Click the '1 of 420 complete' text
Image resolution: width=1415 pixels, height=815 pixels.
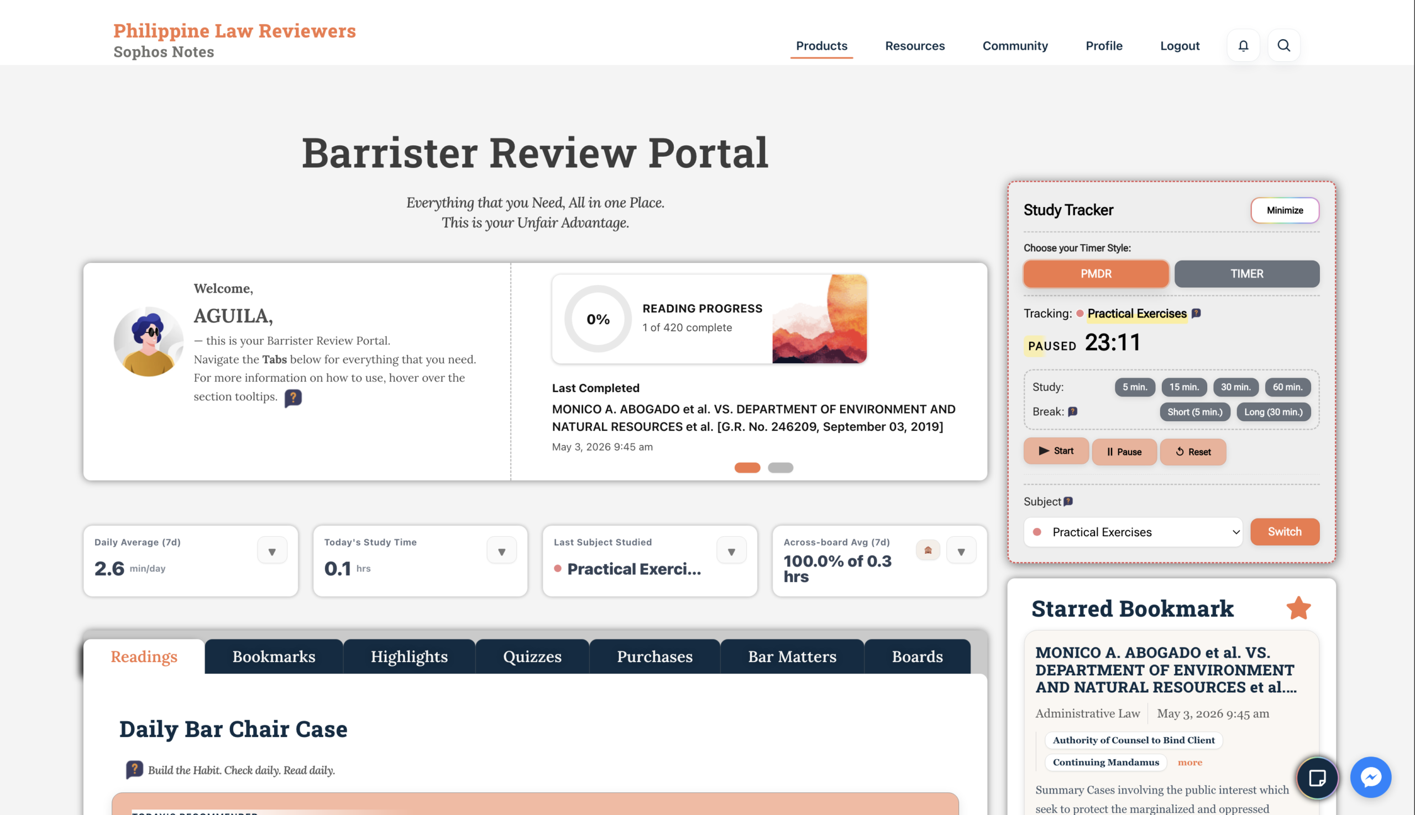pyautogui.click(x=687, y=327)
